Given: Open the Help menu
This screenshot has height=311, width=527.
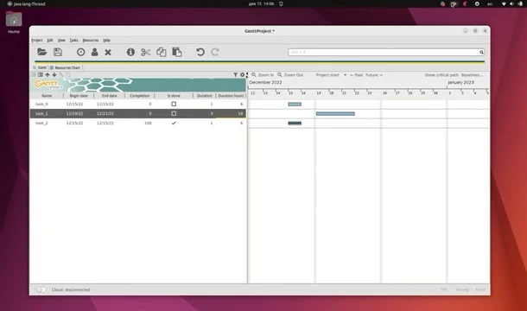Looking at the screenshot, I should [x=106, y=40].
